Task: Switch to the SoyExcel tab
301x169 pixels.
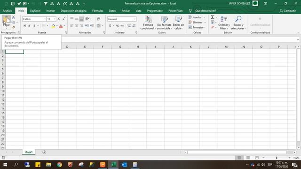Action: [x=35, y=11]
